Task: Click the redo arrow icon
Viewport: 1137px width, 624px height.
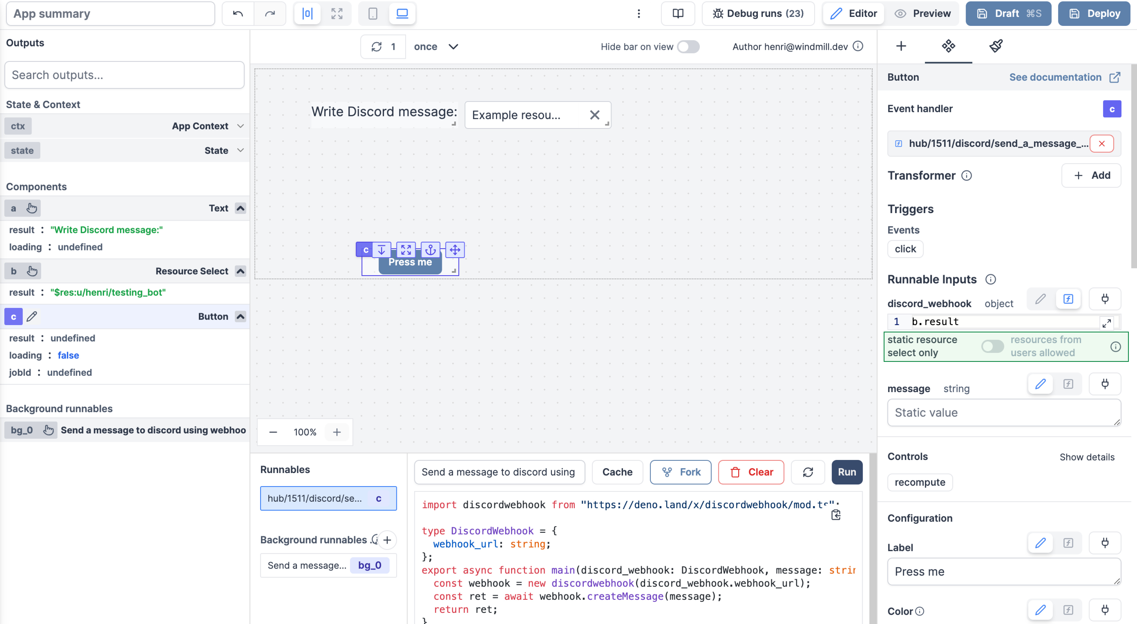Action: [270, 14]
